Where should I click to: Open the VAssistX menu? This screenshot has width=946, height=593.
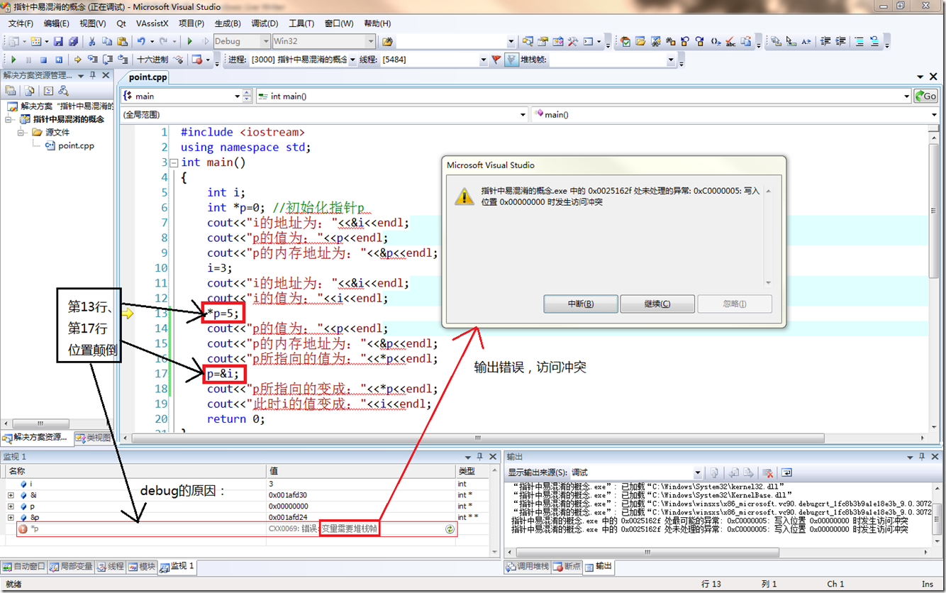click(x=154, y=23)
